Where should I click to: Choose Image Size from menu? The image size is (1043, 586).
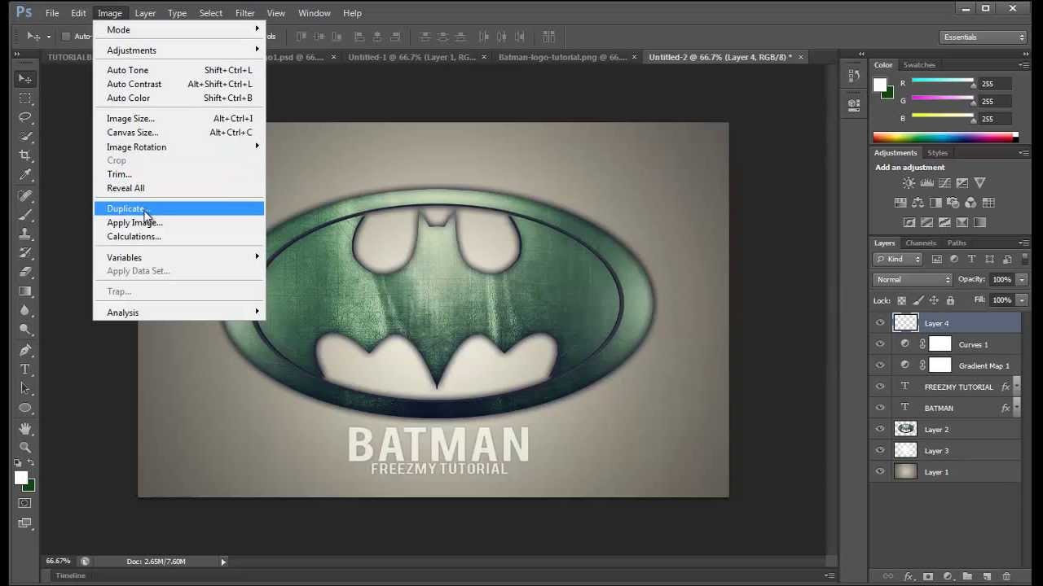pos(179,119)
